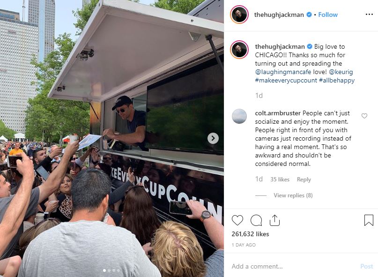Open colt.armbruster's avatar

click(x=239, y=116)
